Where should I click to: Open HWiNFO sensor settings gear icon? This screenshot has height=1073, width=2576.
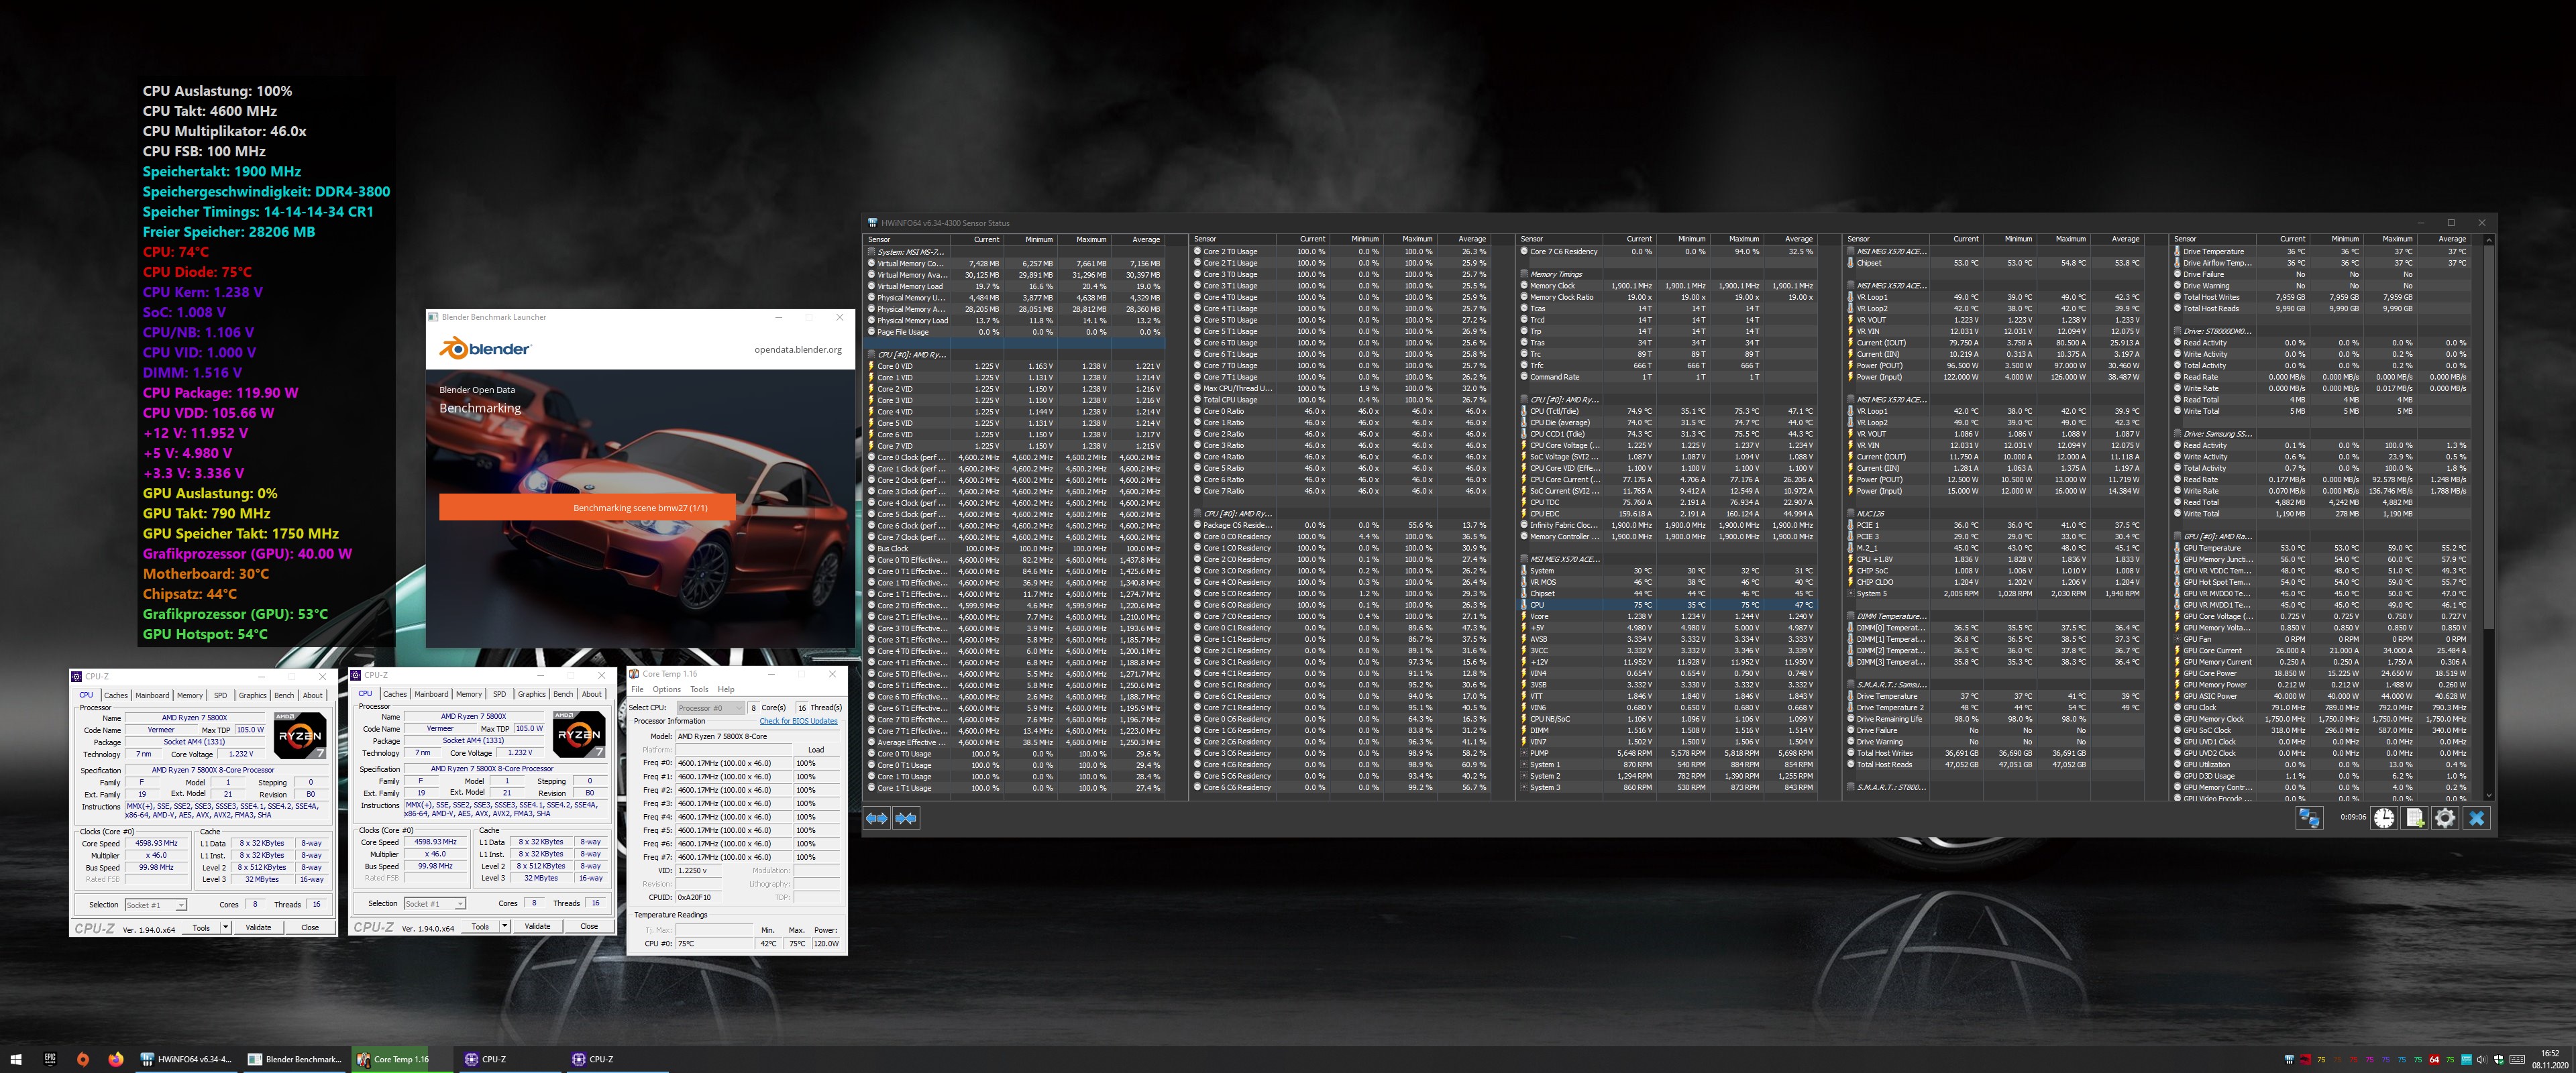point(2445,818)
